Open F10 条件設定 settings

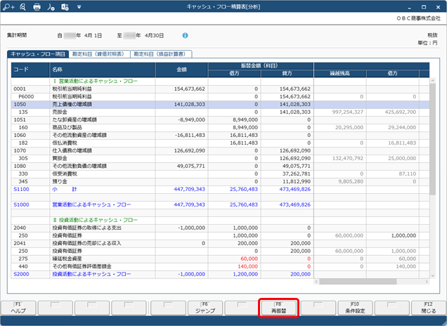pyautogui.click(x=355, y=308)
